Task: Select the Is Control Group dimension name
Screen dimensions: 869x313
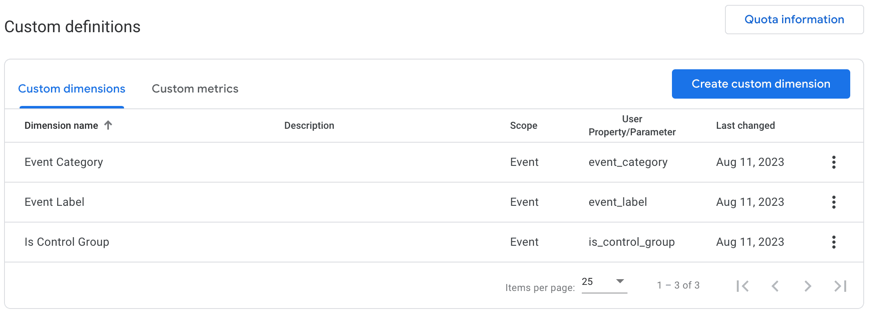Action: click(67, 242)
